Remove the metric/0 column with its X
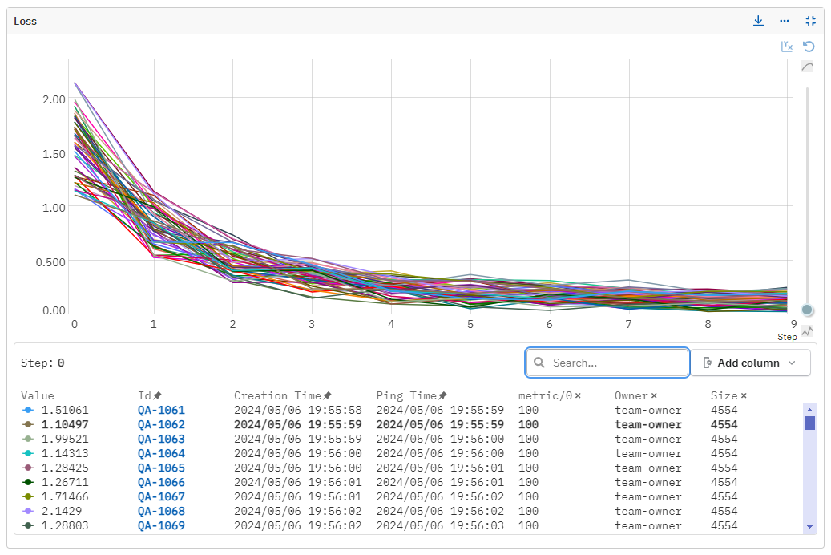Viewport: 831px width, 555px height. (x=579, y=395)
